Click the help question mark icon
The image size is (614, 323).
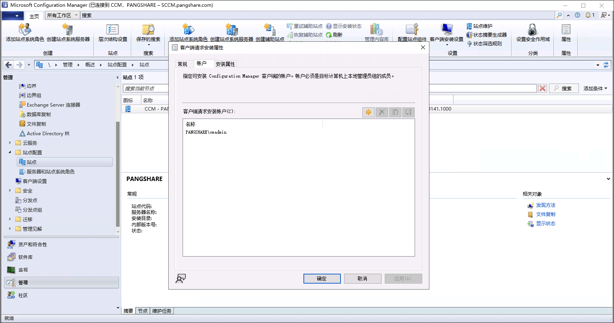(577, 15)
